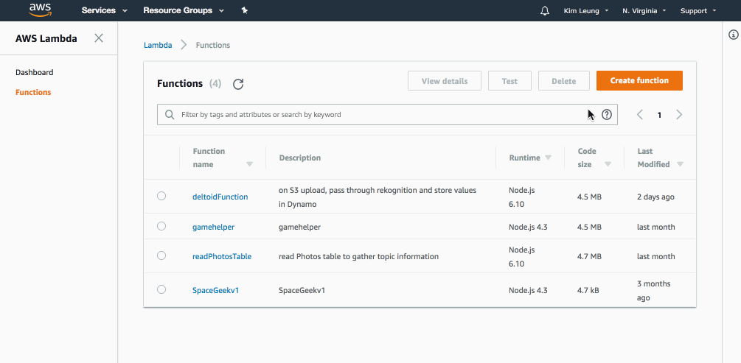Click the AWS Lambda sidebar title
The height and width of the screenshot is (363, 741).
click(46, 39)
